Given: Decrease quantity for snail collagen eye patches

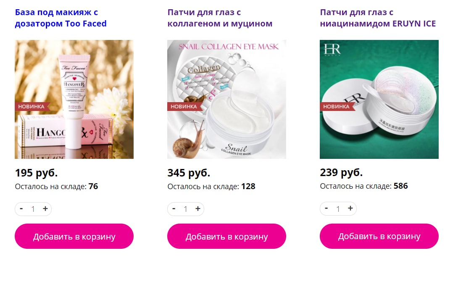Looking at the screenshot, I should (174, 209).
